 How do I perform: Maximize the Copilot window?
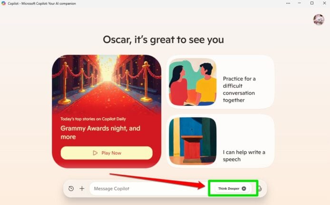[312, 3]
